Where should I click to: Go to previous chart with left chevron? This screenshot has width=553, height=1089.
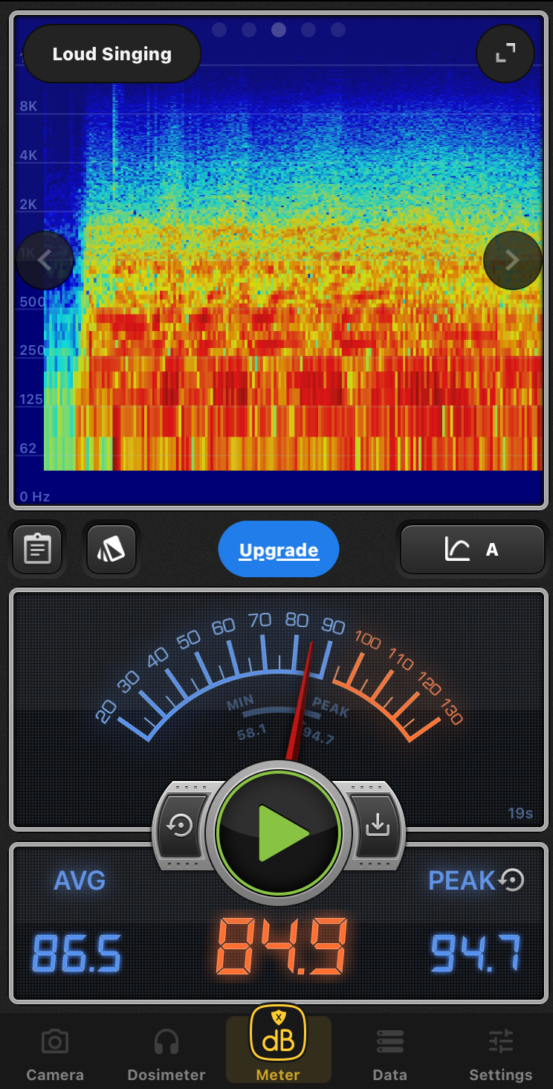45,260
